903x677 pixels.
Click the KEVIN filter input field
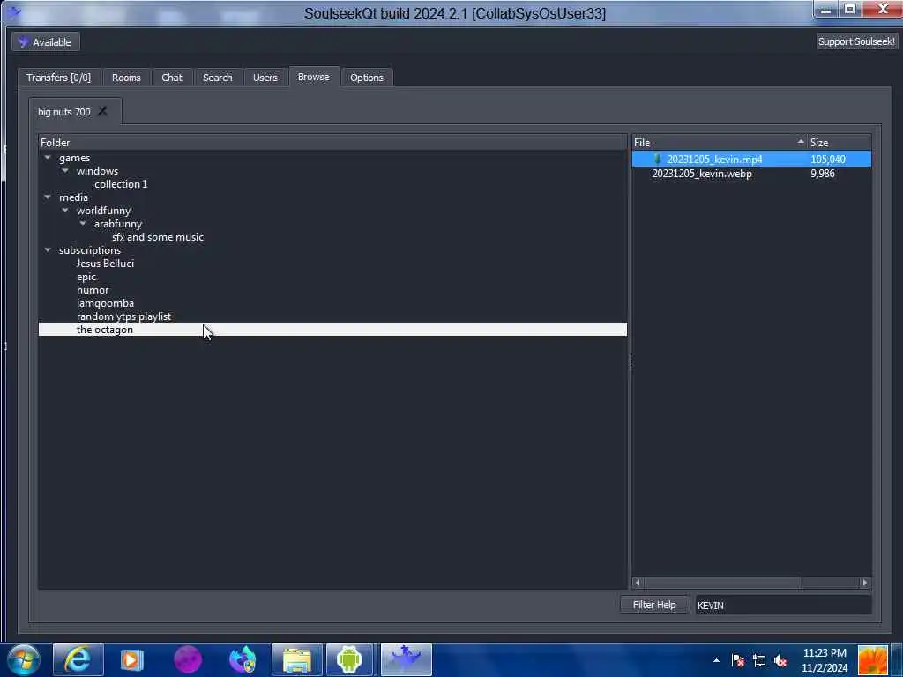pyautogui.click(x=783, y=605)
